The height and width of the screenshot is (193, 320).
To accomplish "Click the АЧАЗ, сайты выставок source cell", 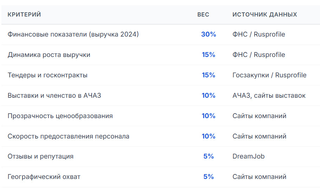I will (x=269, y=96).
